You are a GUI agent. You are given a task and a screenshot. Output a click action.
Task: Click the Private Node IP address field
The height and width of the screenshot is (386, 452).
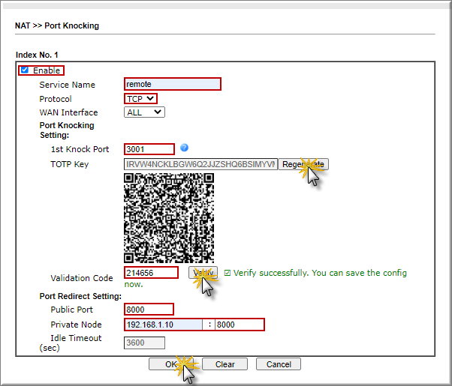[164, 325]
